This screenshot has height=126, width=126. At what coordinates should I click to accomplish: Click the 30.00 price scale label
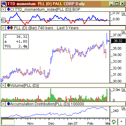[117, 81]
